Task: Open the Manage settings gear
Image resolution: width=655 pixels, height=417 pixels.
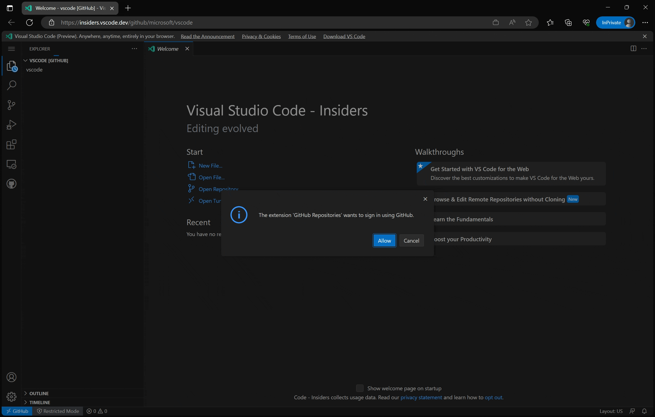Action: (12, 397)
